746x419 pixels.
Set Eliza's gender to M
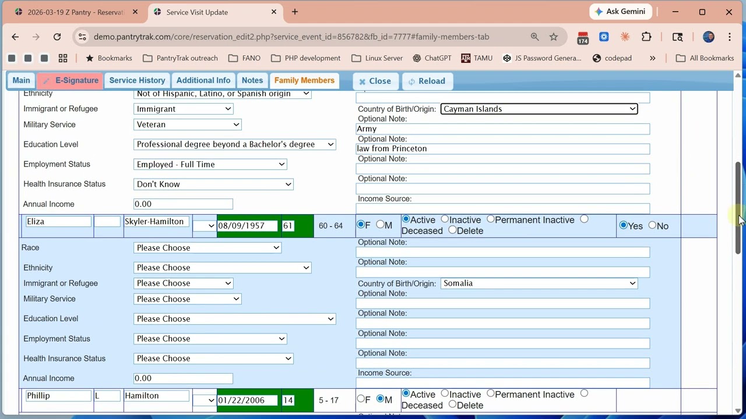tap(380, 224)
